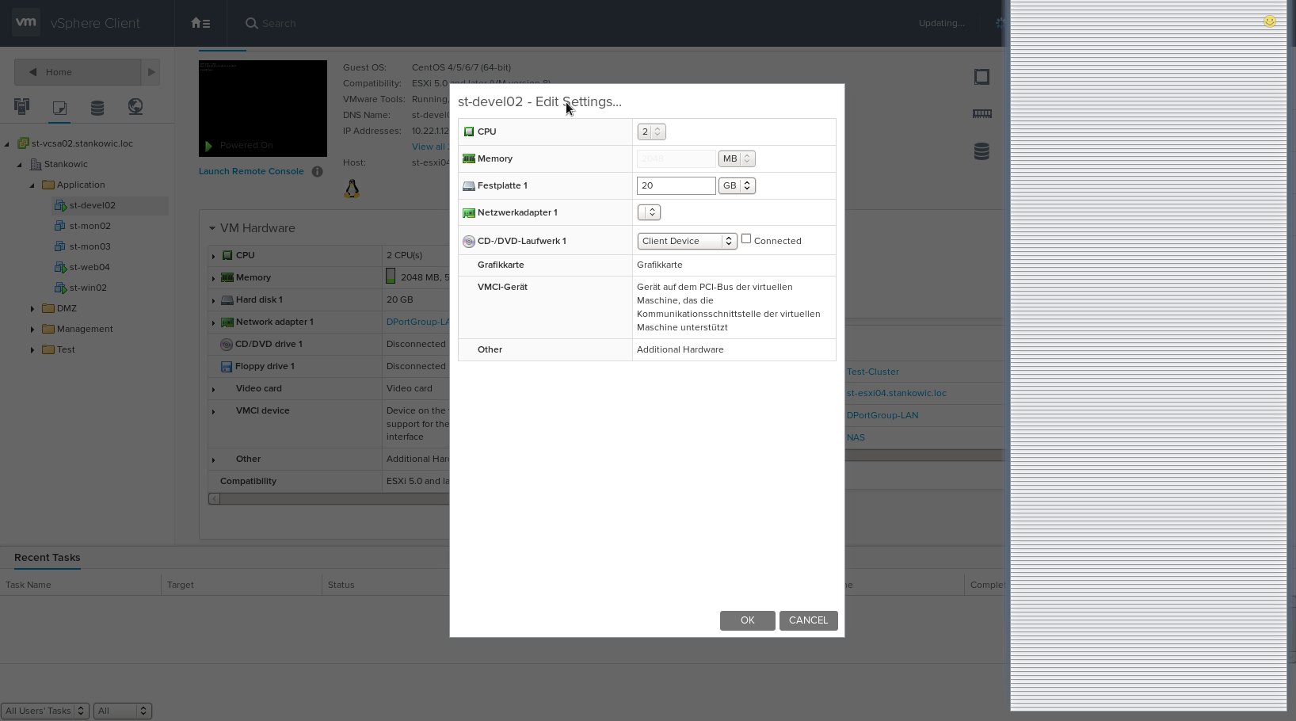Click the vSphere Client title text

95,23
